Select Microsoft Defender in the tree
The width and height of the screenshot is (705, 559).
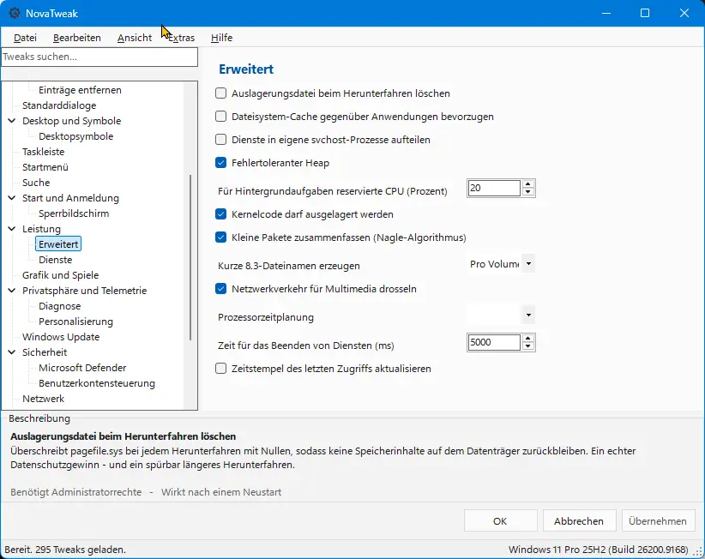pyautogui.click(x=82, y=368)
